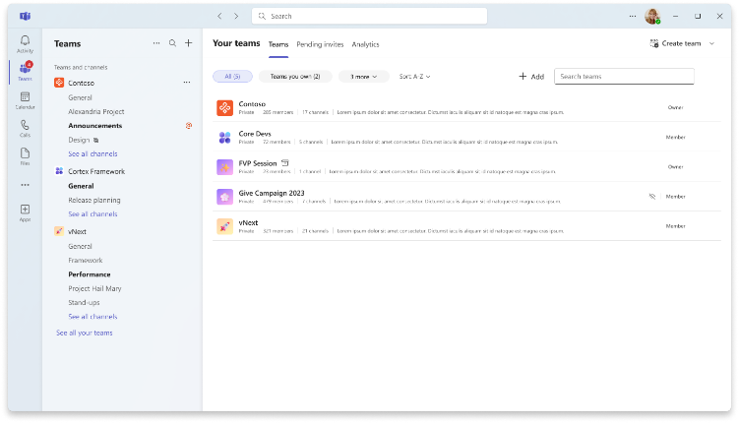Screen dimensions: 739x423
Task: Open Contoso General channel
Action: (x=80, y=97)
